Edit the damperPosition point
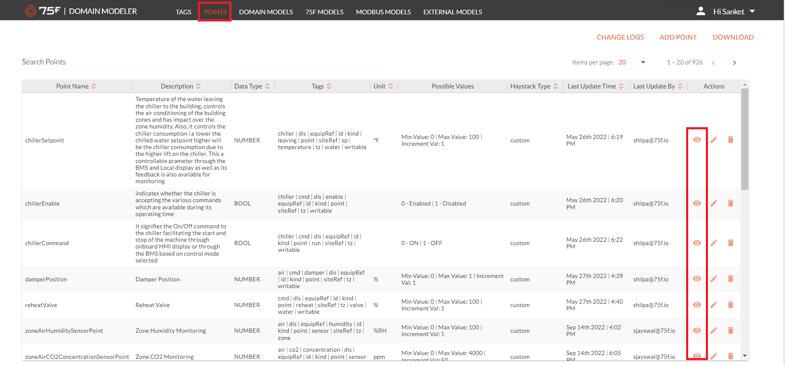Screen dimensions: 785x366 pos(714,279)
